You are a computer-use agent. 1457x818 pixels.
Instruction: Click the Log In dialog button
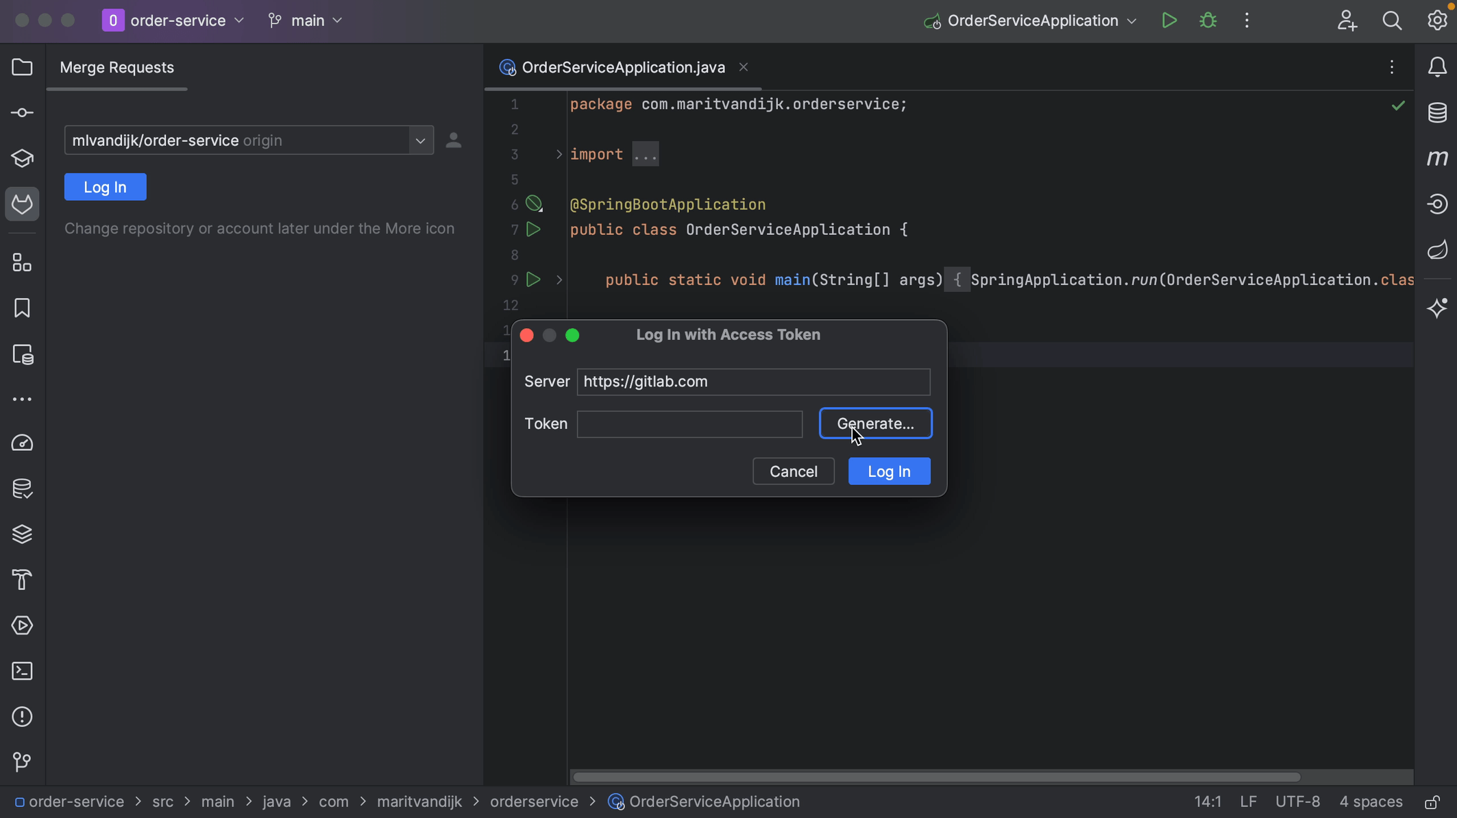tap(889, 471)
